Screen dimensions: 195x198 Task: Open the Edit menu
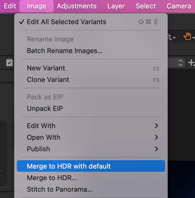click(10, 6)
